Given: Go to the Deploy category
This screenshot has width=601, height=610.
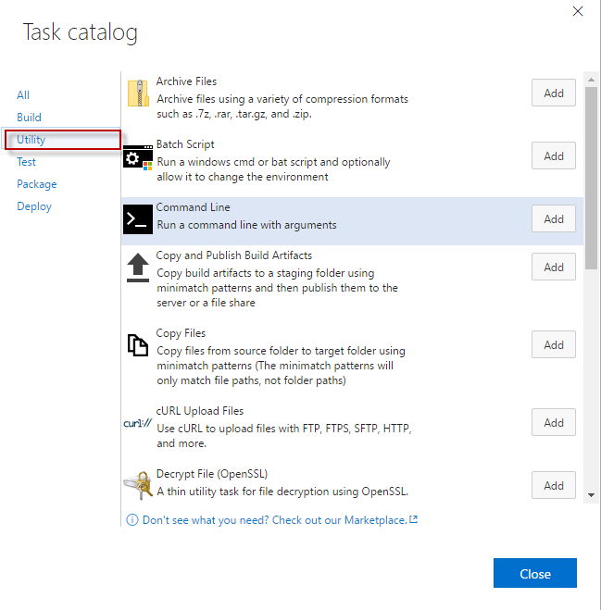Looking at the screenshot, I should (x=34, y=206).
